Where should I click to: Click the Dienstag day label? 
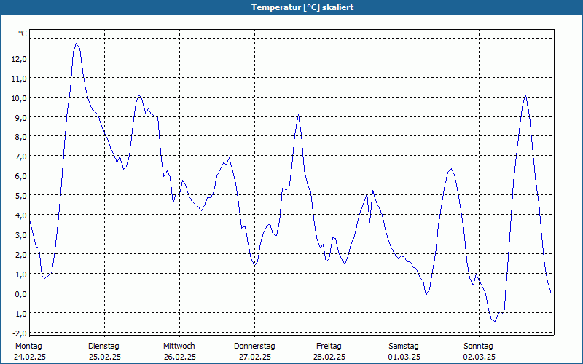click(103, 347)
